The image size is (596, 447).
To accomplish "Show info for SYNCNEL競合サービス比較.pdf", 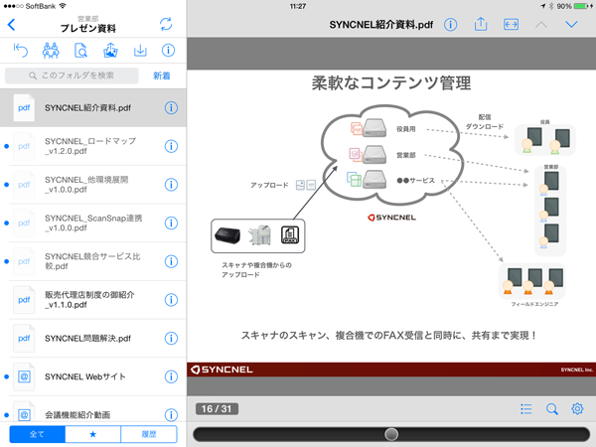I will pos(171,261).
